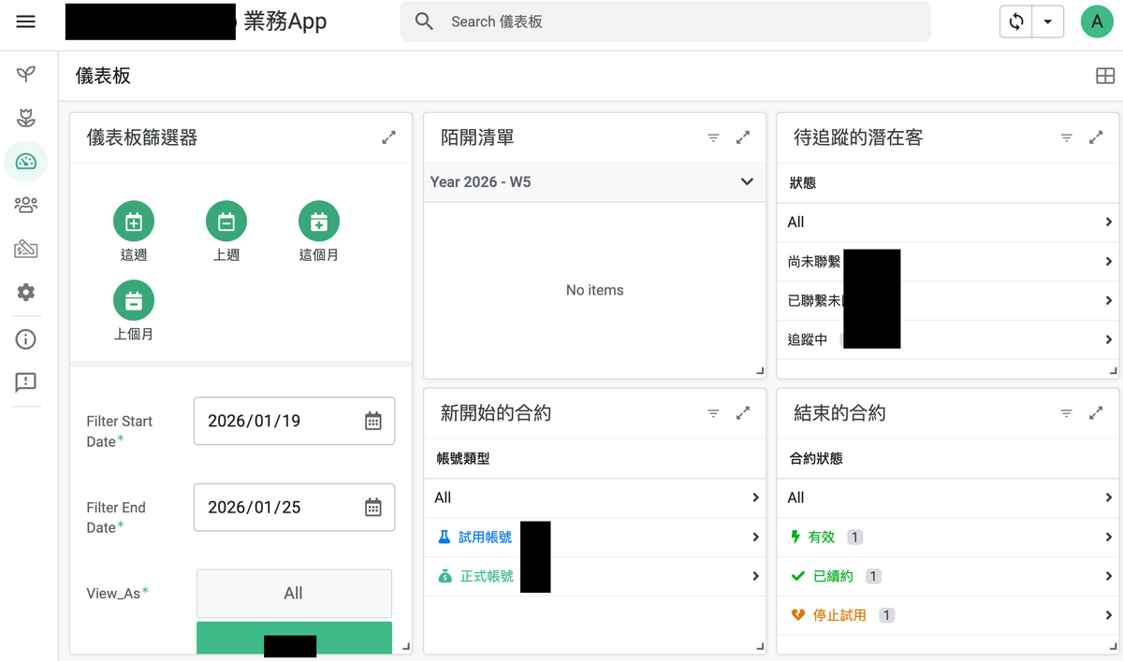Expand the Year 2026 - W5 dropdown
Screen dimensions: 1123x661
pos(747,181)
